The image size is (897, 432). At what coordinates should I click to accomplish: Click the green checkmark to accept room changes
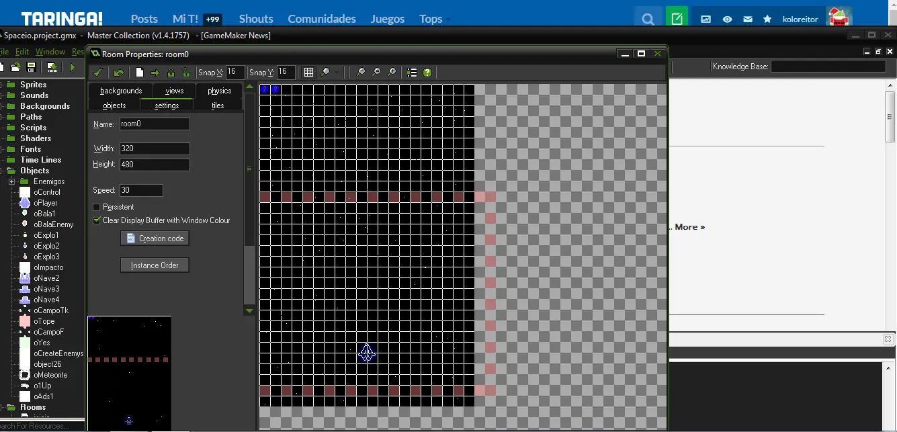[x=98, y=73]
